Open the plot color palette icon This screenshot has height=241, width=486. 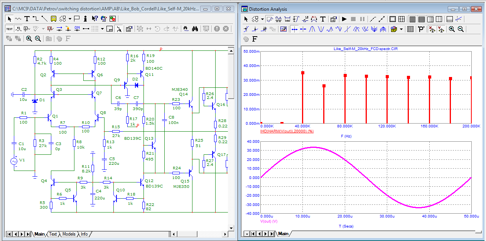(394, 29)
